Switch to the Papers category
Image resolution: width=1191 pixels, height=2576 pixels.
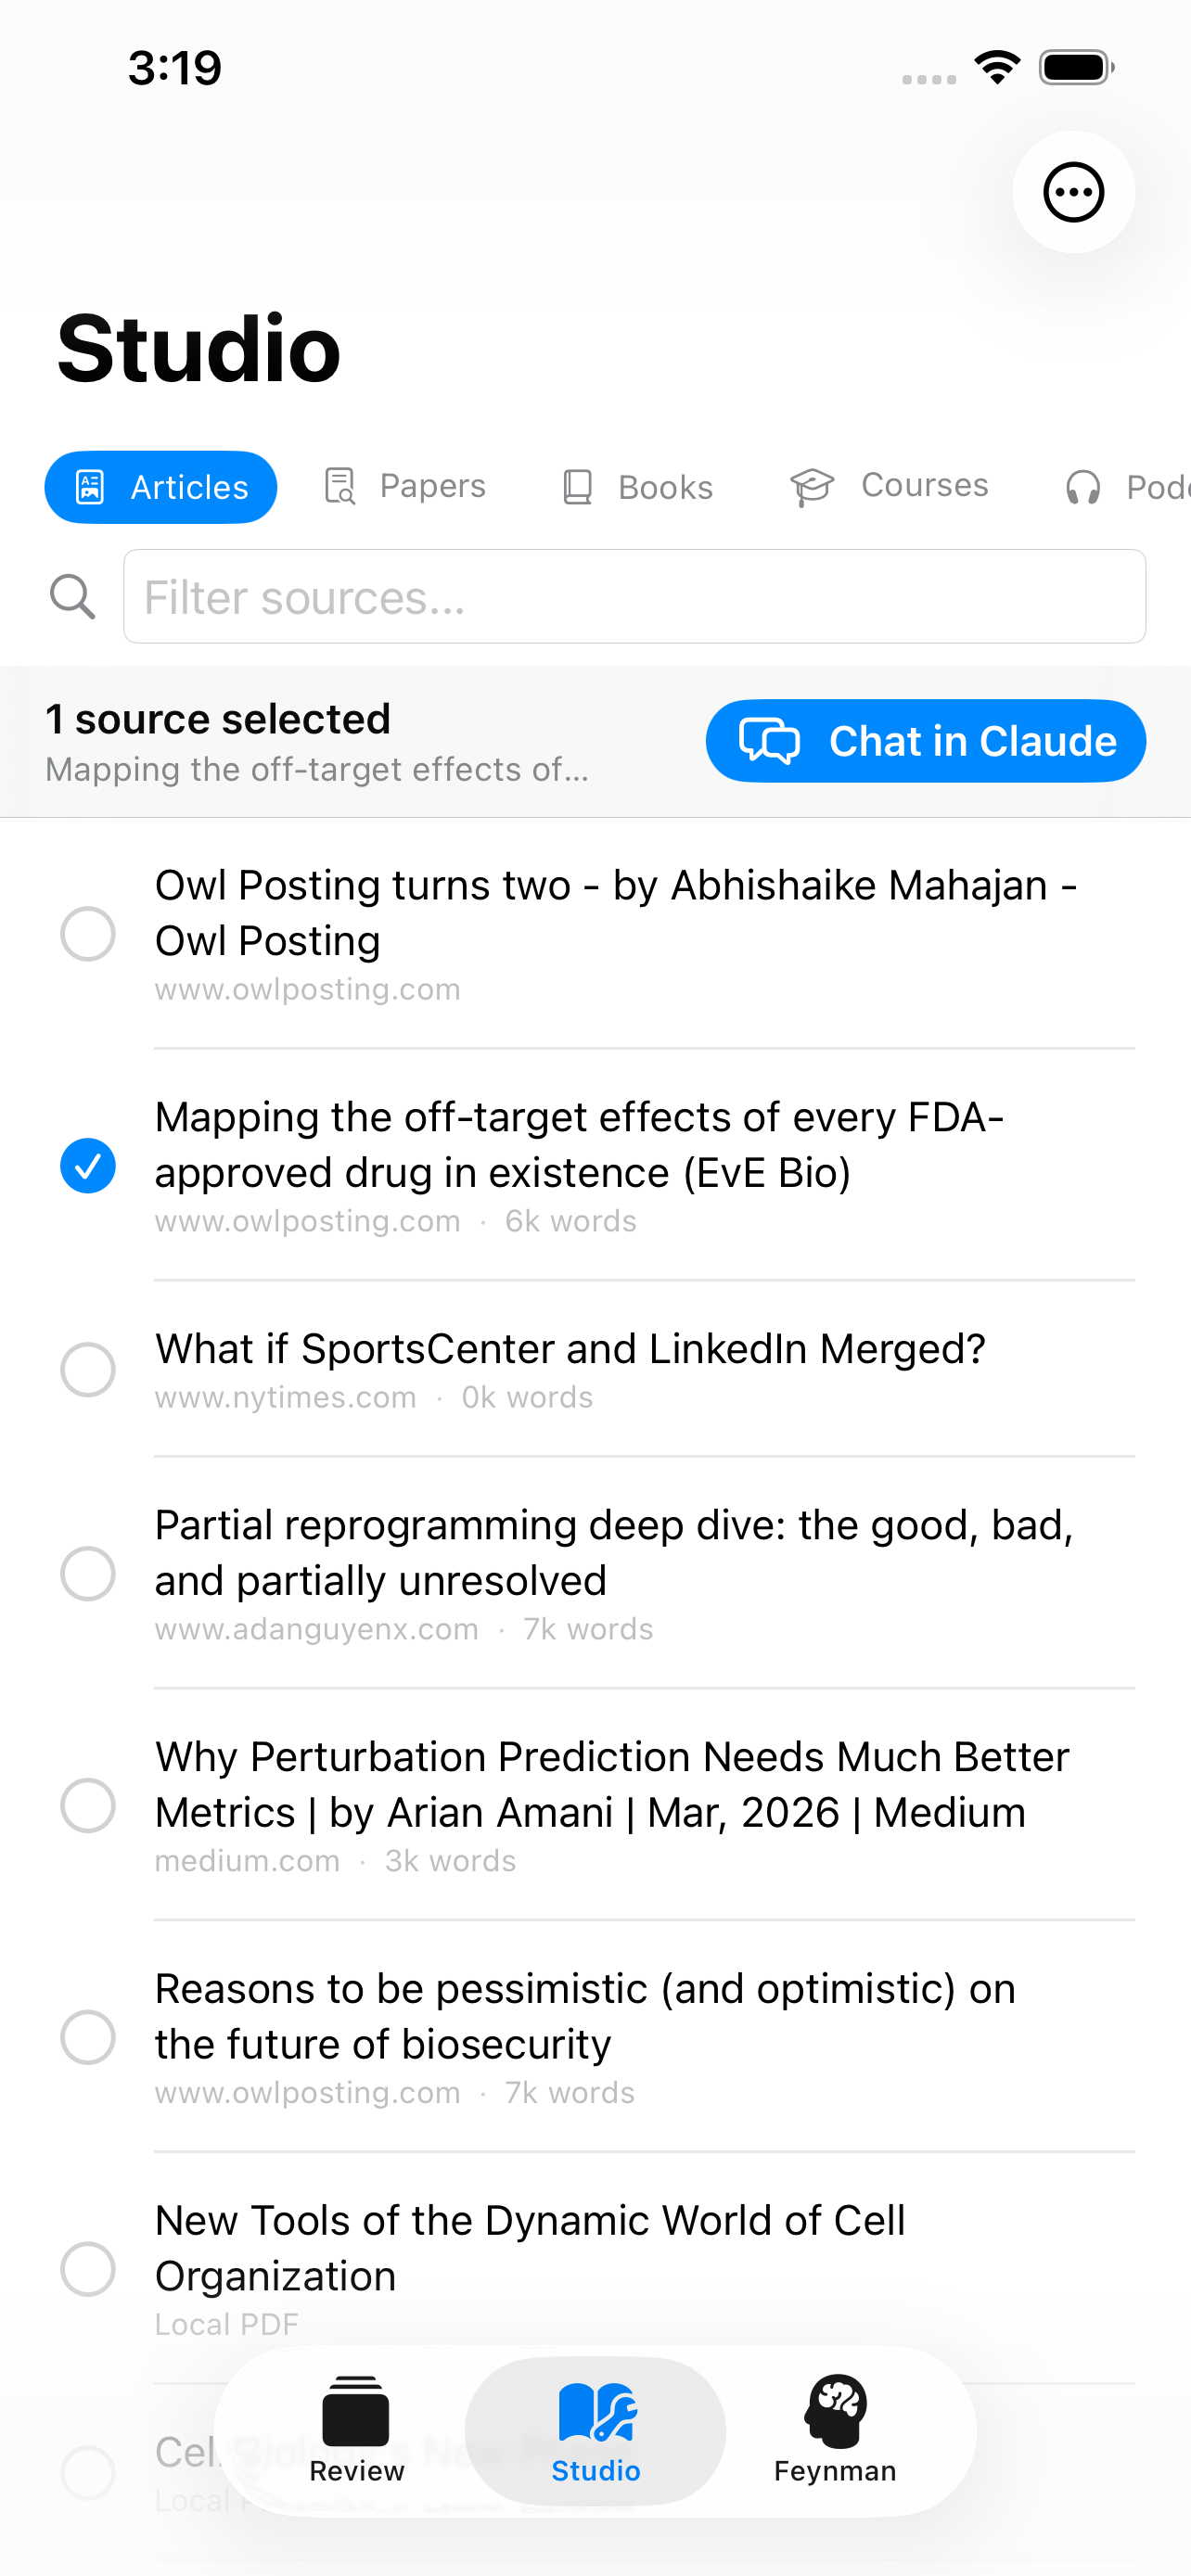coord(405,487)
